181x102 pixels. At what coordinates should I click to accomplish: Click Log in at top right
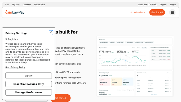tap(173, 5)
